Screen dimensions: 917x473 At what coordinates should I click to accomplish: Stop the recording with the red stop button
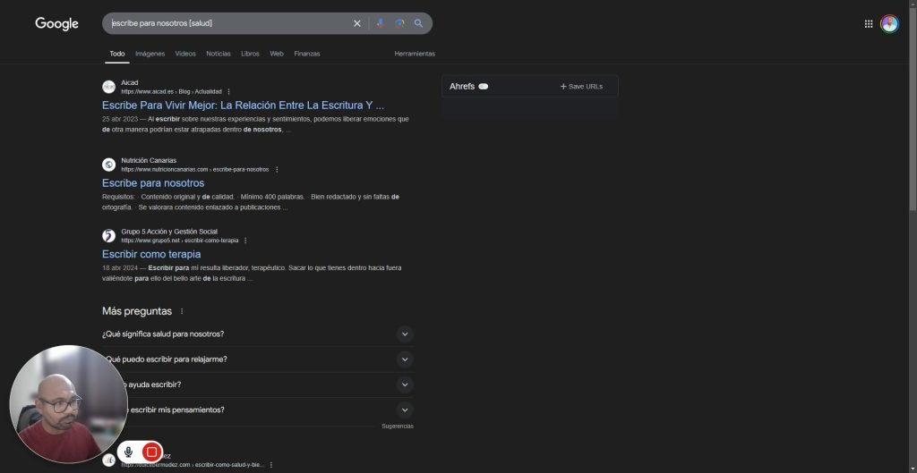click(x=151, y=452)
